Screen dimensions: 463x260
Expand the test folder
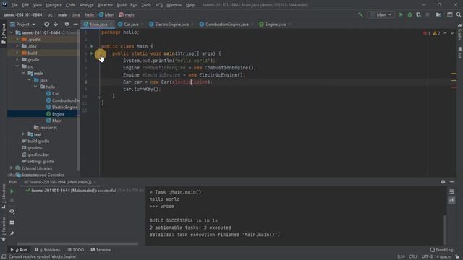coord(23,134)
